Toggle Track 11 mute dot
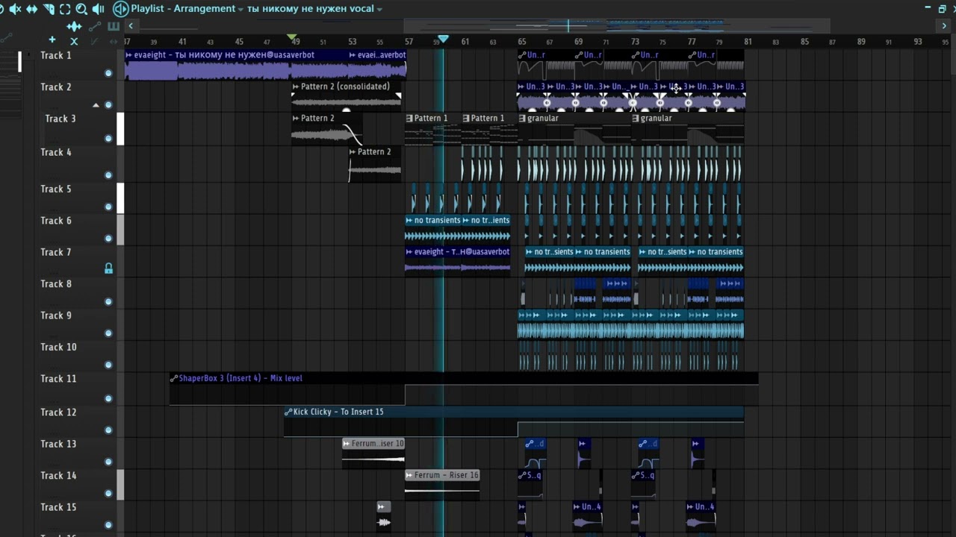 click(x=108, y=398)
